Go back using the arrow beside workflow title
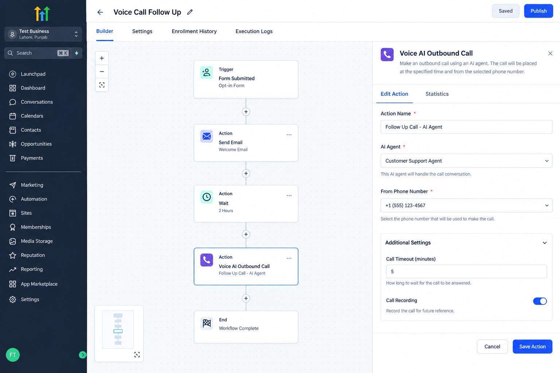Image resolution: width=560 pixels, height=373 pixels. (100, 12)
